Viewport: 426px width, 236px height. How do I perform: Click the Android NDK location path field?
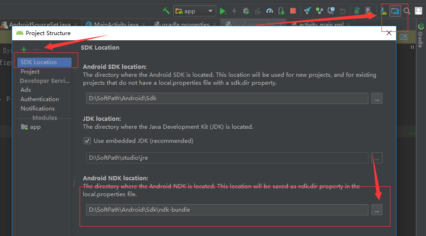coord(227,210)
